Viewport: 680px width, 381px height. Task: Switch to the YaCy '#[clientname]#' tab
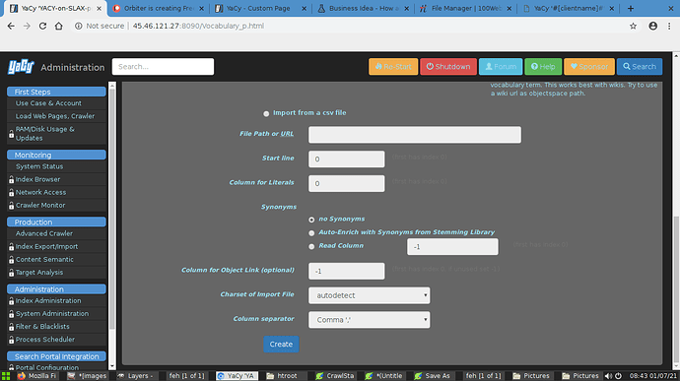(569, 8)
